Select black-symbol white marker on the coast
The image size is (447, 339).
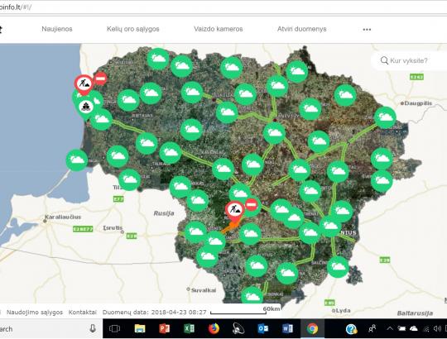point(85,107)
